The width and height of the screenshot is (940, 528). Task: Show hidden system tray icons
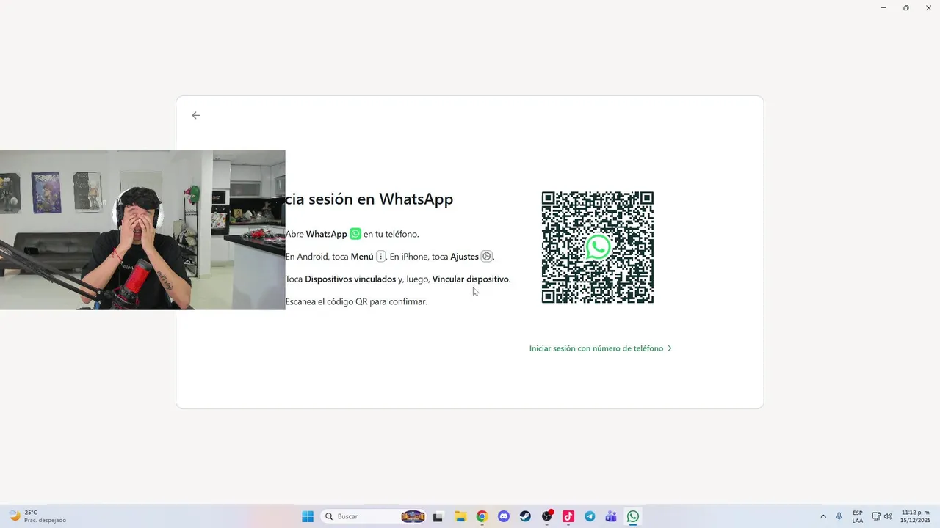tap(823, 516)
